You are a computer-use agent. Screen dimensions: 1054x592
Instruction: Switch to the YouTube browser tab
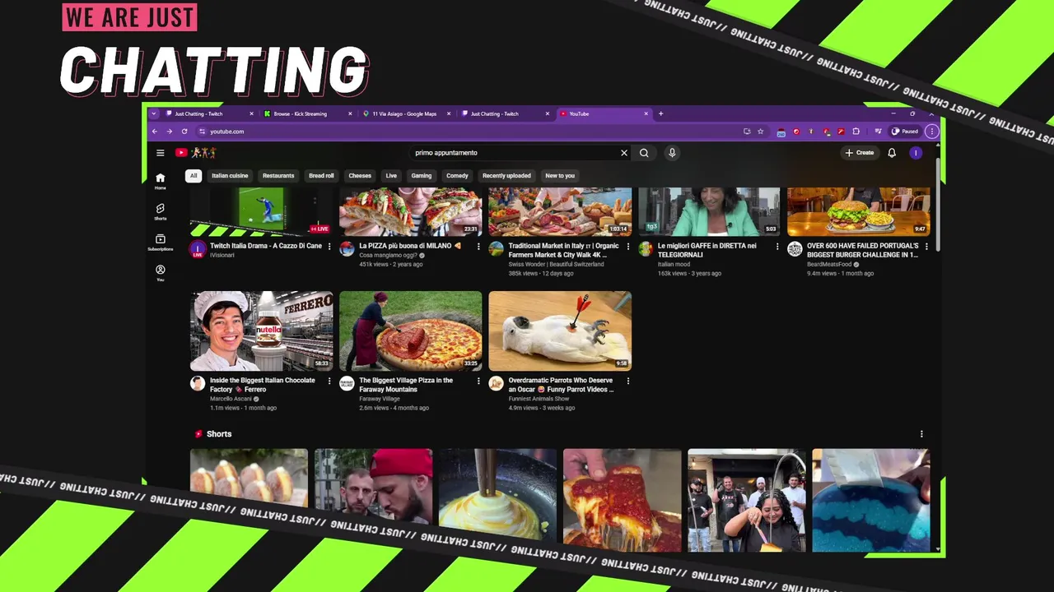(x=603, y=113)
